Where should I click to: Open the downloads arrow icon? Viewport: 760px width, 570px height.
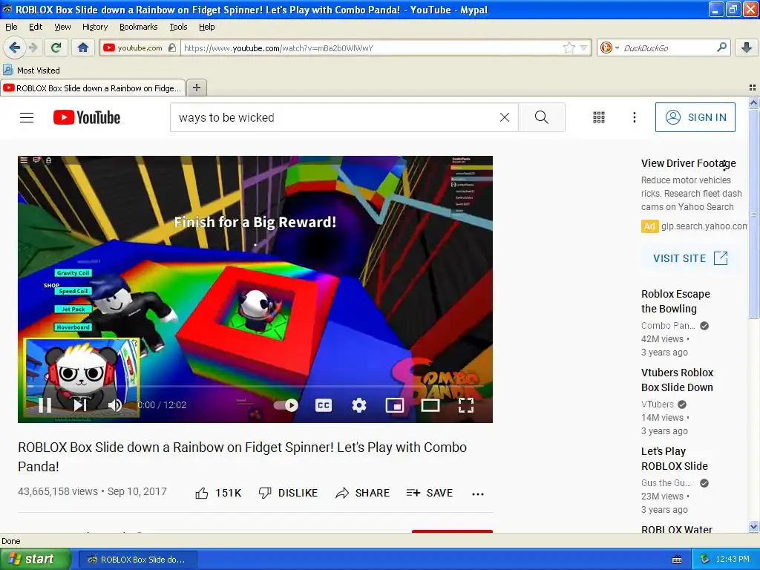pyautogui.click(x=747, y=47)
